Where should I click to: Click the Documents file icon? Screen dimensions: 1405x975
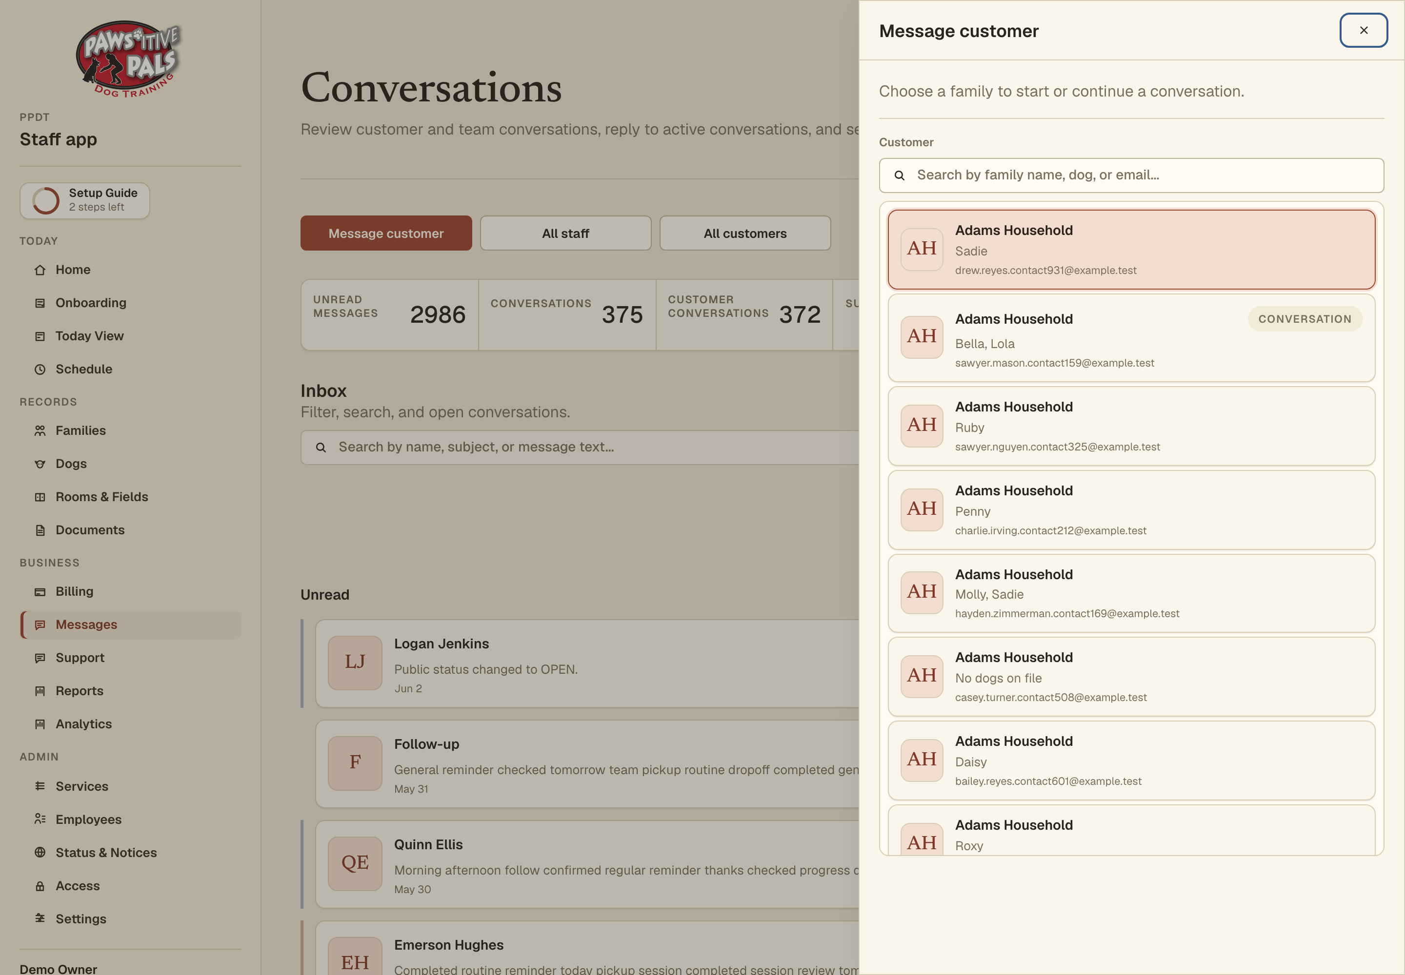[40, 530]
